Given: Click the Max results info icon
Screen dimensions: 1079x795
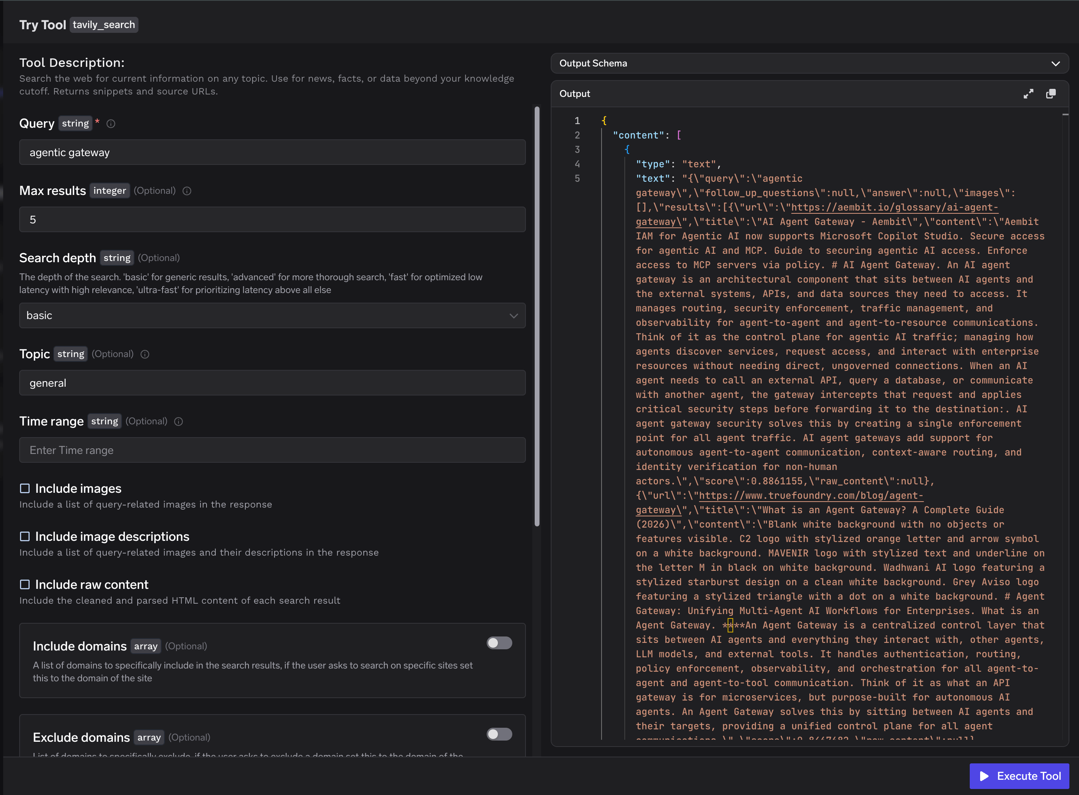Looking at the screenshot, I should 187,191.
